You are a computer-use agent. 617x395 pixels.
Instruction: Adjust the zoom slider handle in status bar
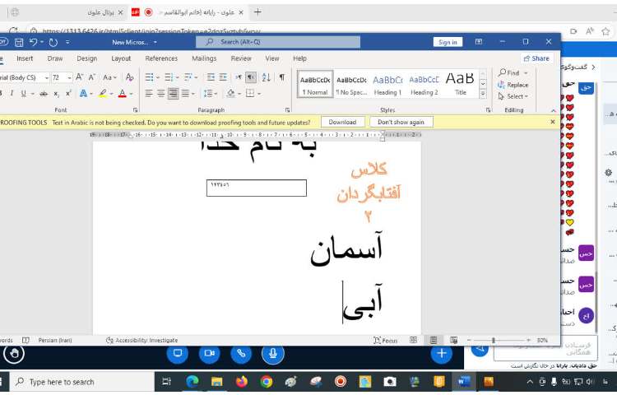pyautogui.click(x=493, y=341)
